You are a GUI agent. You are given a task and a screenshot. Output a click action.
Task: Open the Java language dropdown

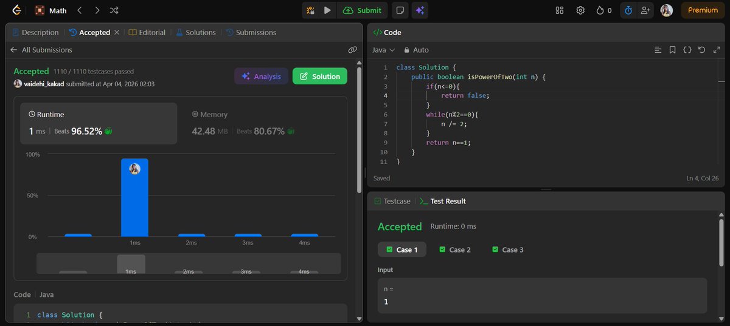point(383,50)
